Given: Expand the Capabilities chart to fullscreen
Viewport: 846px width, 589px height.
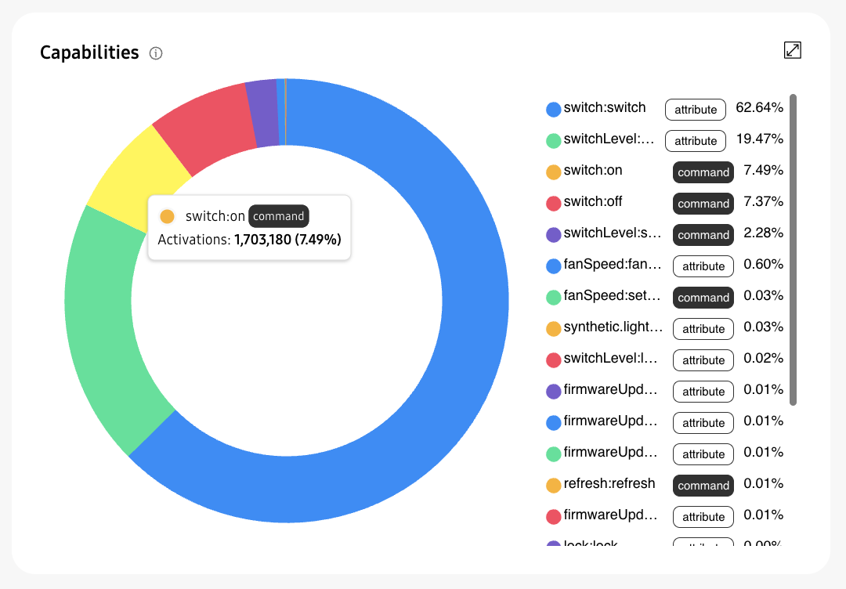Looking at the screenshot, I should point(793,50).
